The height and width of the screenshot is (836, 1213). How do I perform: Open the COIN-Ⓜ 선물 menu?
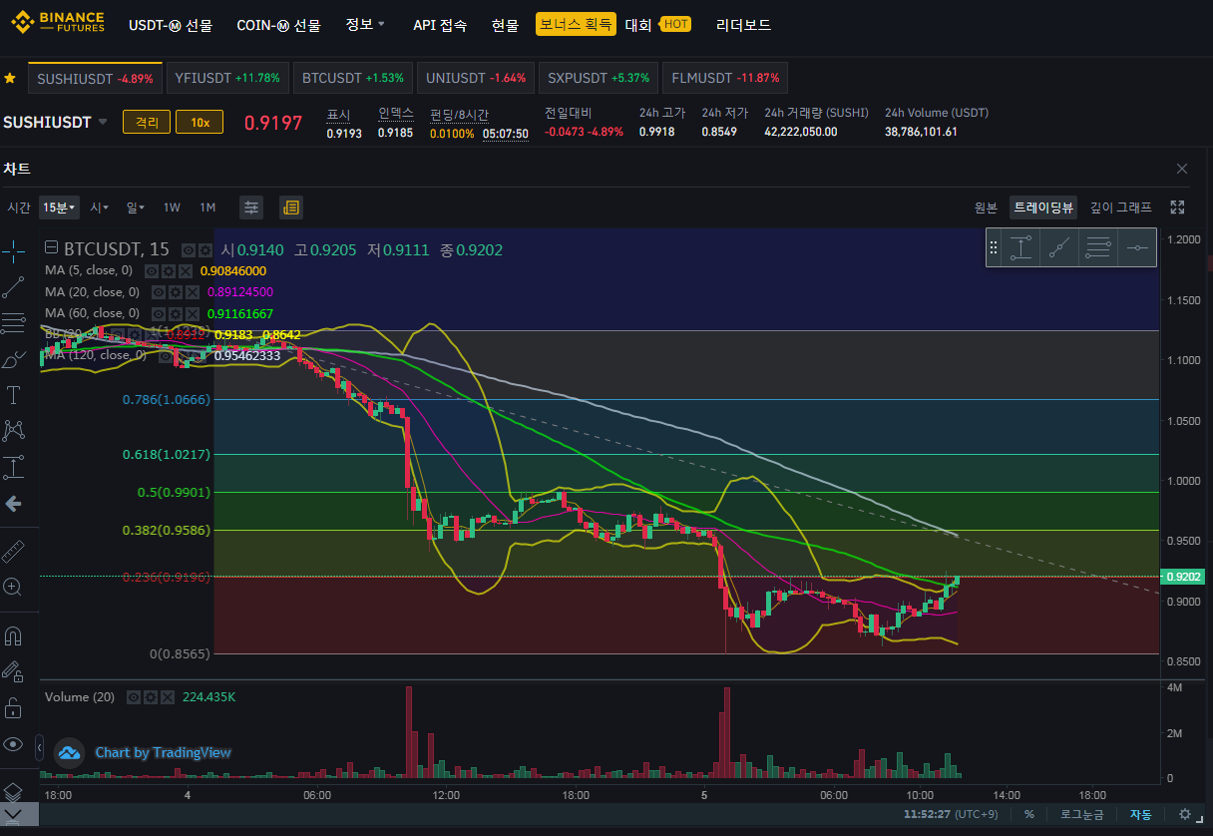[x=278, y=25]
